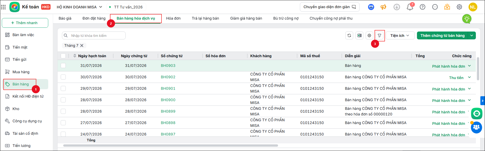Open the settings gear in top header
This screenshot has height=151, width=485.
point(459,7)
